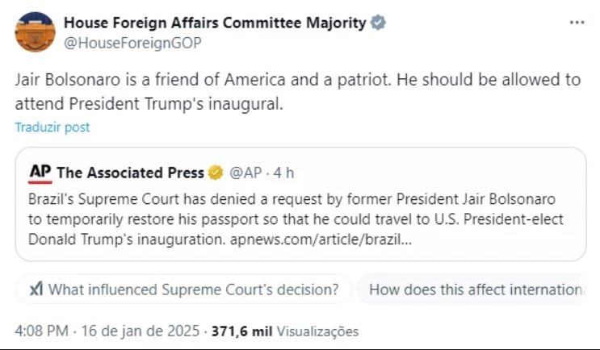Click the House Foreign Affairs profile avatar
Screen dimensions: 600x350
36,31
